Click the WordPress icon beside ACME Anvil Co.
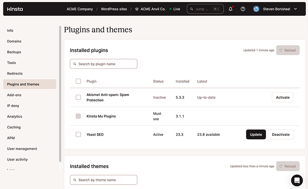Screen dimensions: 308x189 137,9
